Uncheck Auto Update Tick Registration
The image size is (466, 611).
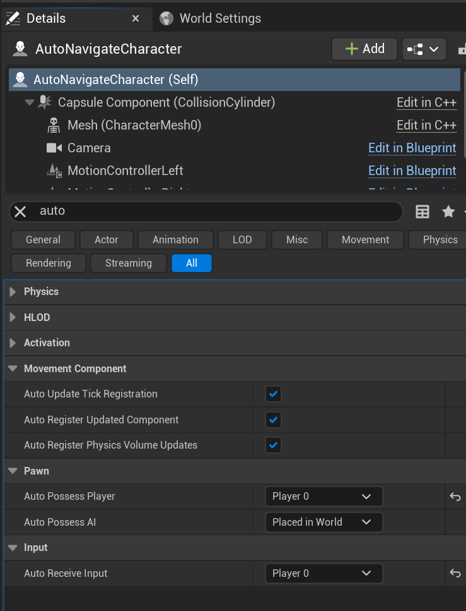coord(273,394)
